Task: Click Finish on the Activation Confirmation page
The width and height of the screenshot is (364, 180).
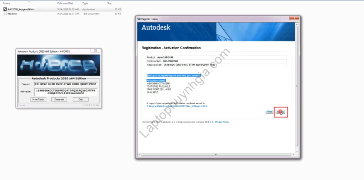Action: coord(280,112)
